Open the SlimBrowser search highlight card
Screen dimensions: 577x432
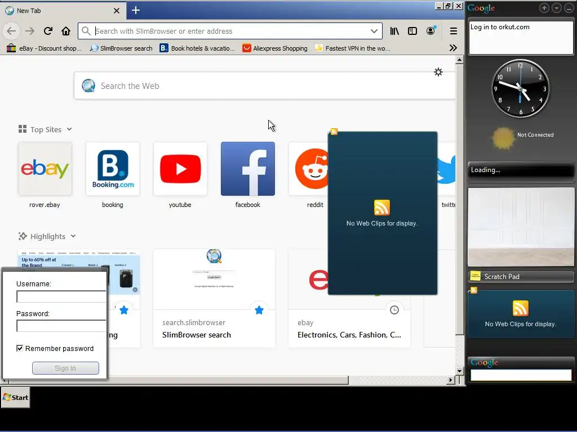pyautogui.click(x=214, y=298)
